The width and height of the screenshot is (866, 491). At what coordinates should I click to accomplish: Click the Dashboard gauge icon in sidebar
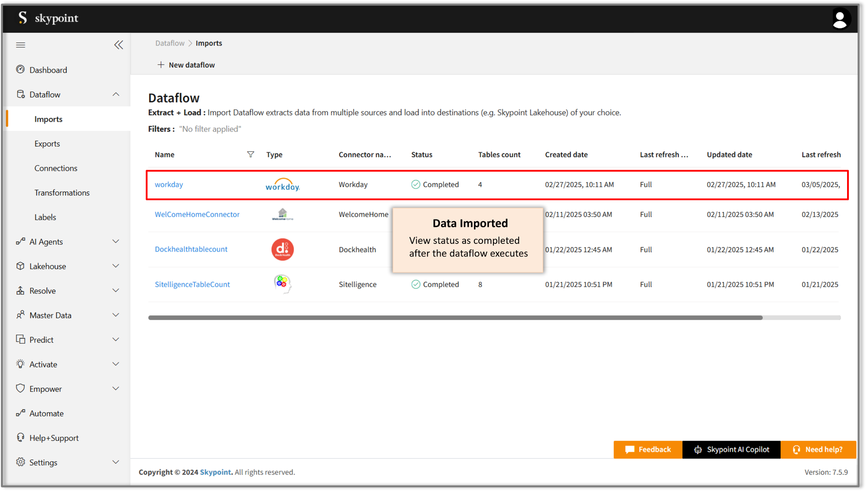point(20,69)
